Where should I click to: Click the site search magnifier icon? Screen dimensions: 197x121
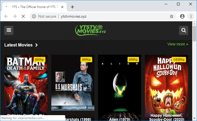pyautogui.click(x=184, y=30)
